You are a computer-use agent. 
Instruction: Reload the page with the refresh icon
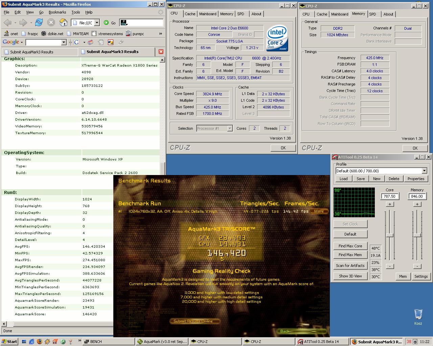pyautogui.click(x=39, y=23)
